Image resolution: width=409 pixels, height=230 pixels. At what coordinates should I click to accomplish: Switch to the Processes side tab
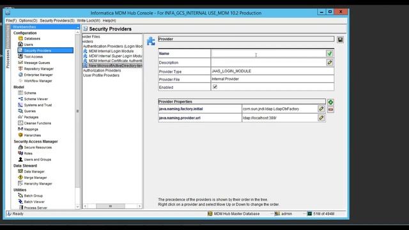point(8,59)
